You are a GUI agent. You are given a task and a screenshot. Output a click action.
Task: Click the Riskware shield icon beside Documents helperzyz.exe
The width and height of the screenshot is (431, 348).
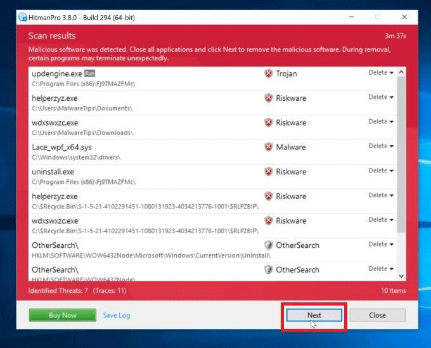[x=268, y=98]
